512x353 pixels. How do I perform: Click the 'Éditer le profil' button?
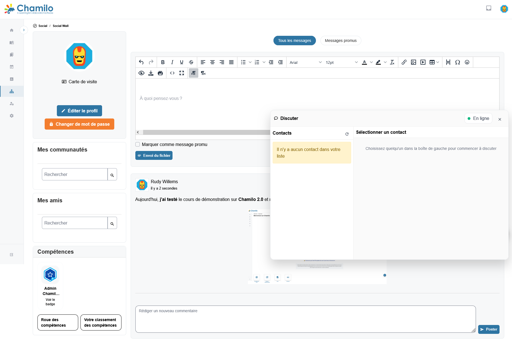(79, 111)
